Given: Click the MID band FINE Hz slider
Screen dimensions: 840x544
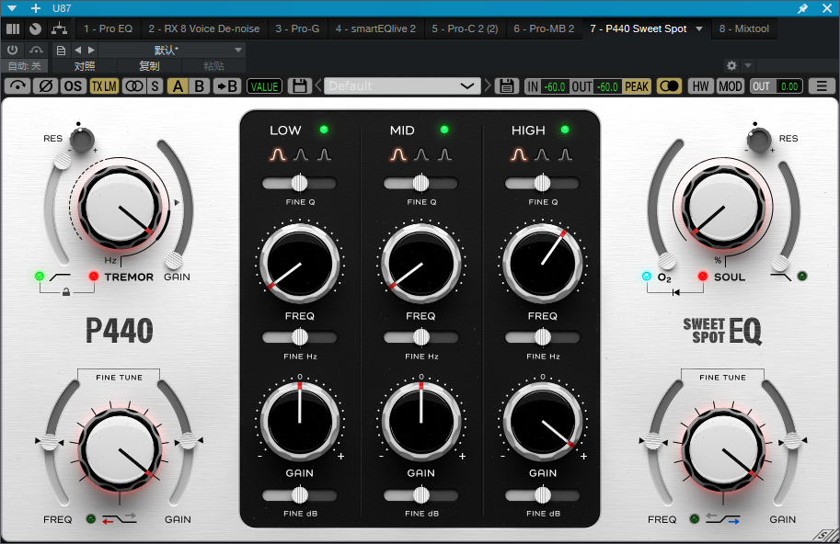Looking at the screenshot, I should [421, 337].
